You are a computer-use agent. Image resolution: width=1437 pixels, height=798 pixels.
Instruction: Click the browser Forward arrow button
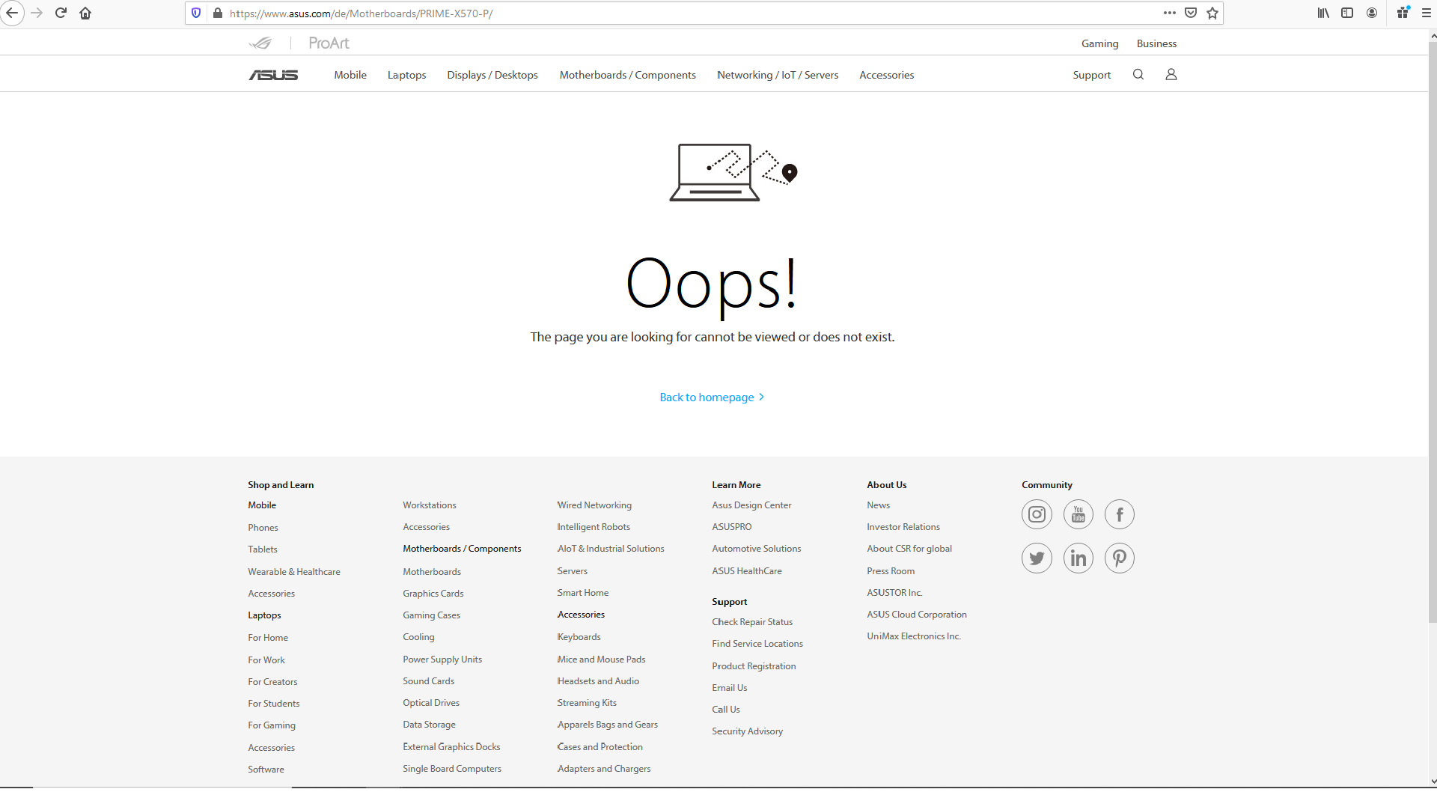tap(36, 13)
